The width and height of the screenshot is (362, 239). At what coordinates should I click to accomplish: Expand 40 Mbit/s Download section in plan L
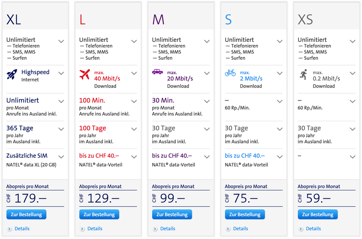(x=134, y=73)
